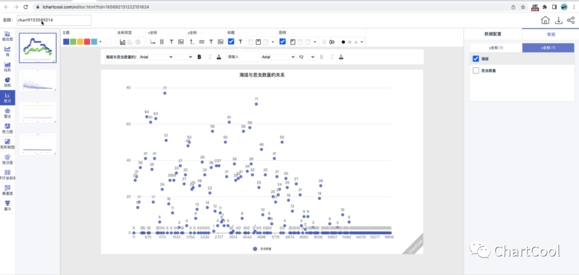
Task: Select the 雷达 radar chart type
Action: pos(8,113)
